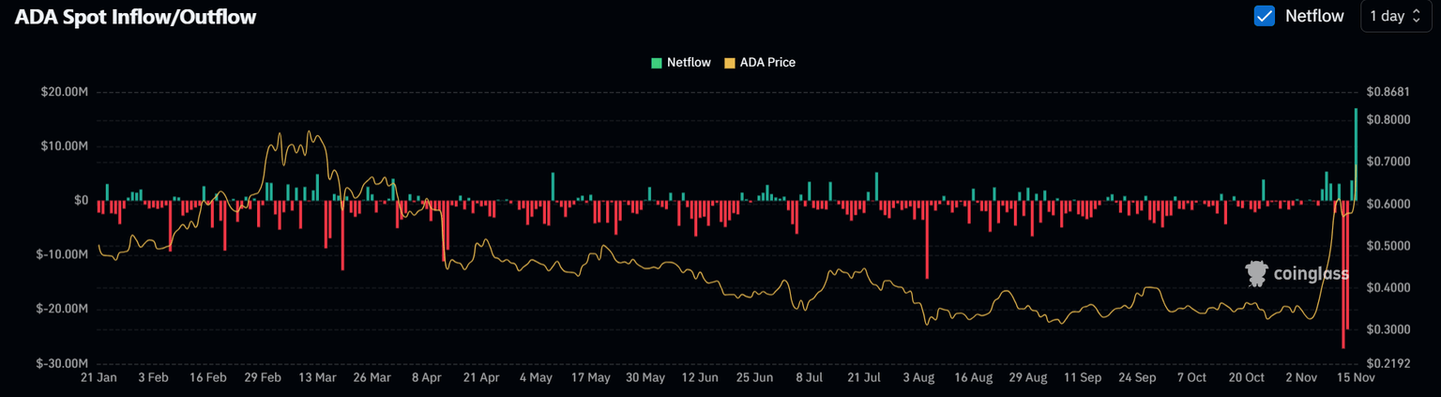
Task: Click the 16 Aug date label
Action: point(974,377)
